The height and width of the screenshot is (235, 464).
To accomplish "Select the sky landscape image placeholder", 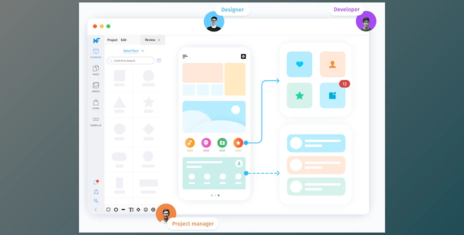I will point(214,117).
